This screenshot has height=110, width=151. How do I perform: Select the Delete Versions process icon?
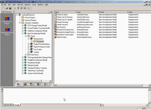56,25
